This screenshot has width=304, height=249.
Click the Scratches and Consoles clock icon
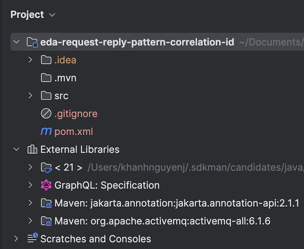coord(33,238)
